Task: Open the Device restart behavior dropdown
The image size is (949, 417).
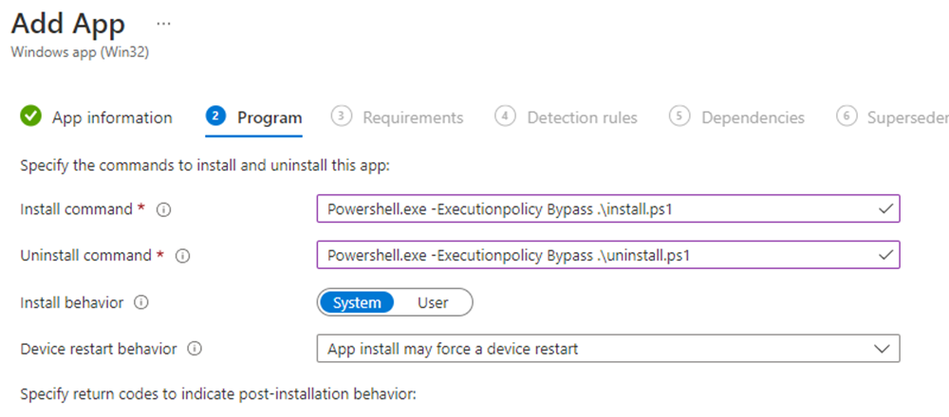Action: 607,349
